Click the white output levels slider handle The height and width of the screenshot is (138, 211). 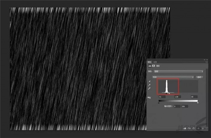198,103
